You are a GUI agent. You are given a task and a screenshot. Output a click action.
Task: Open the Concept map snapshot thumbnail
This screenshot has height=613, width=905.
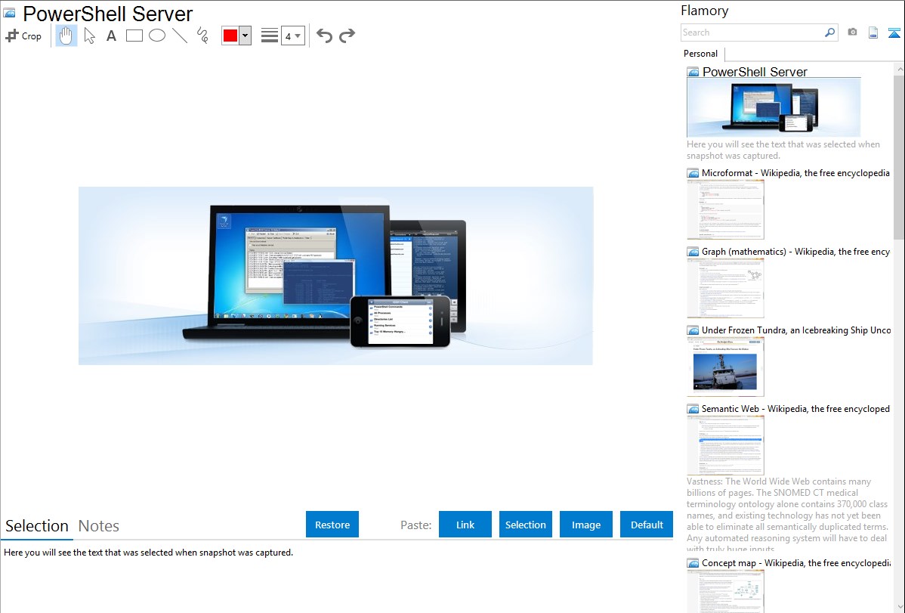click(x=725, y=592)
